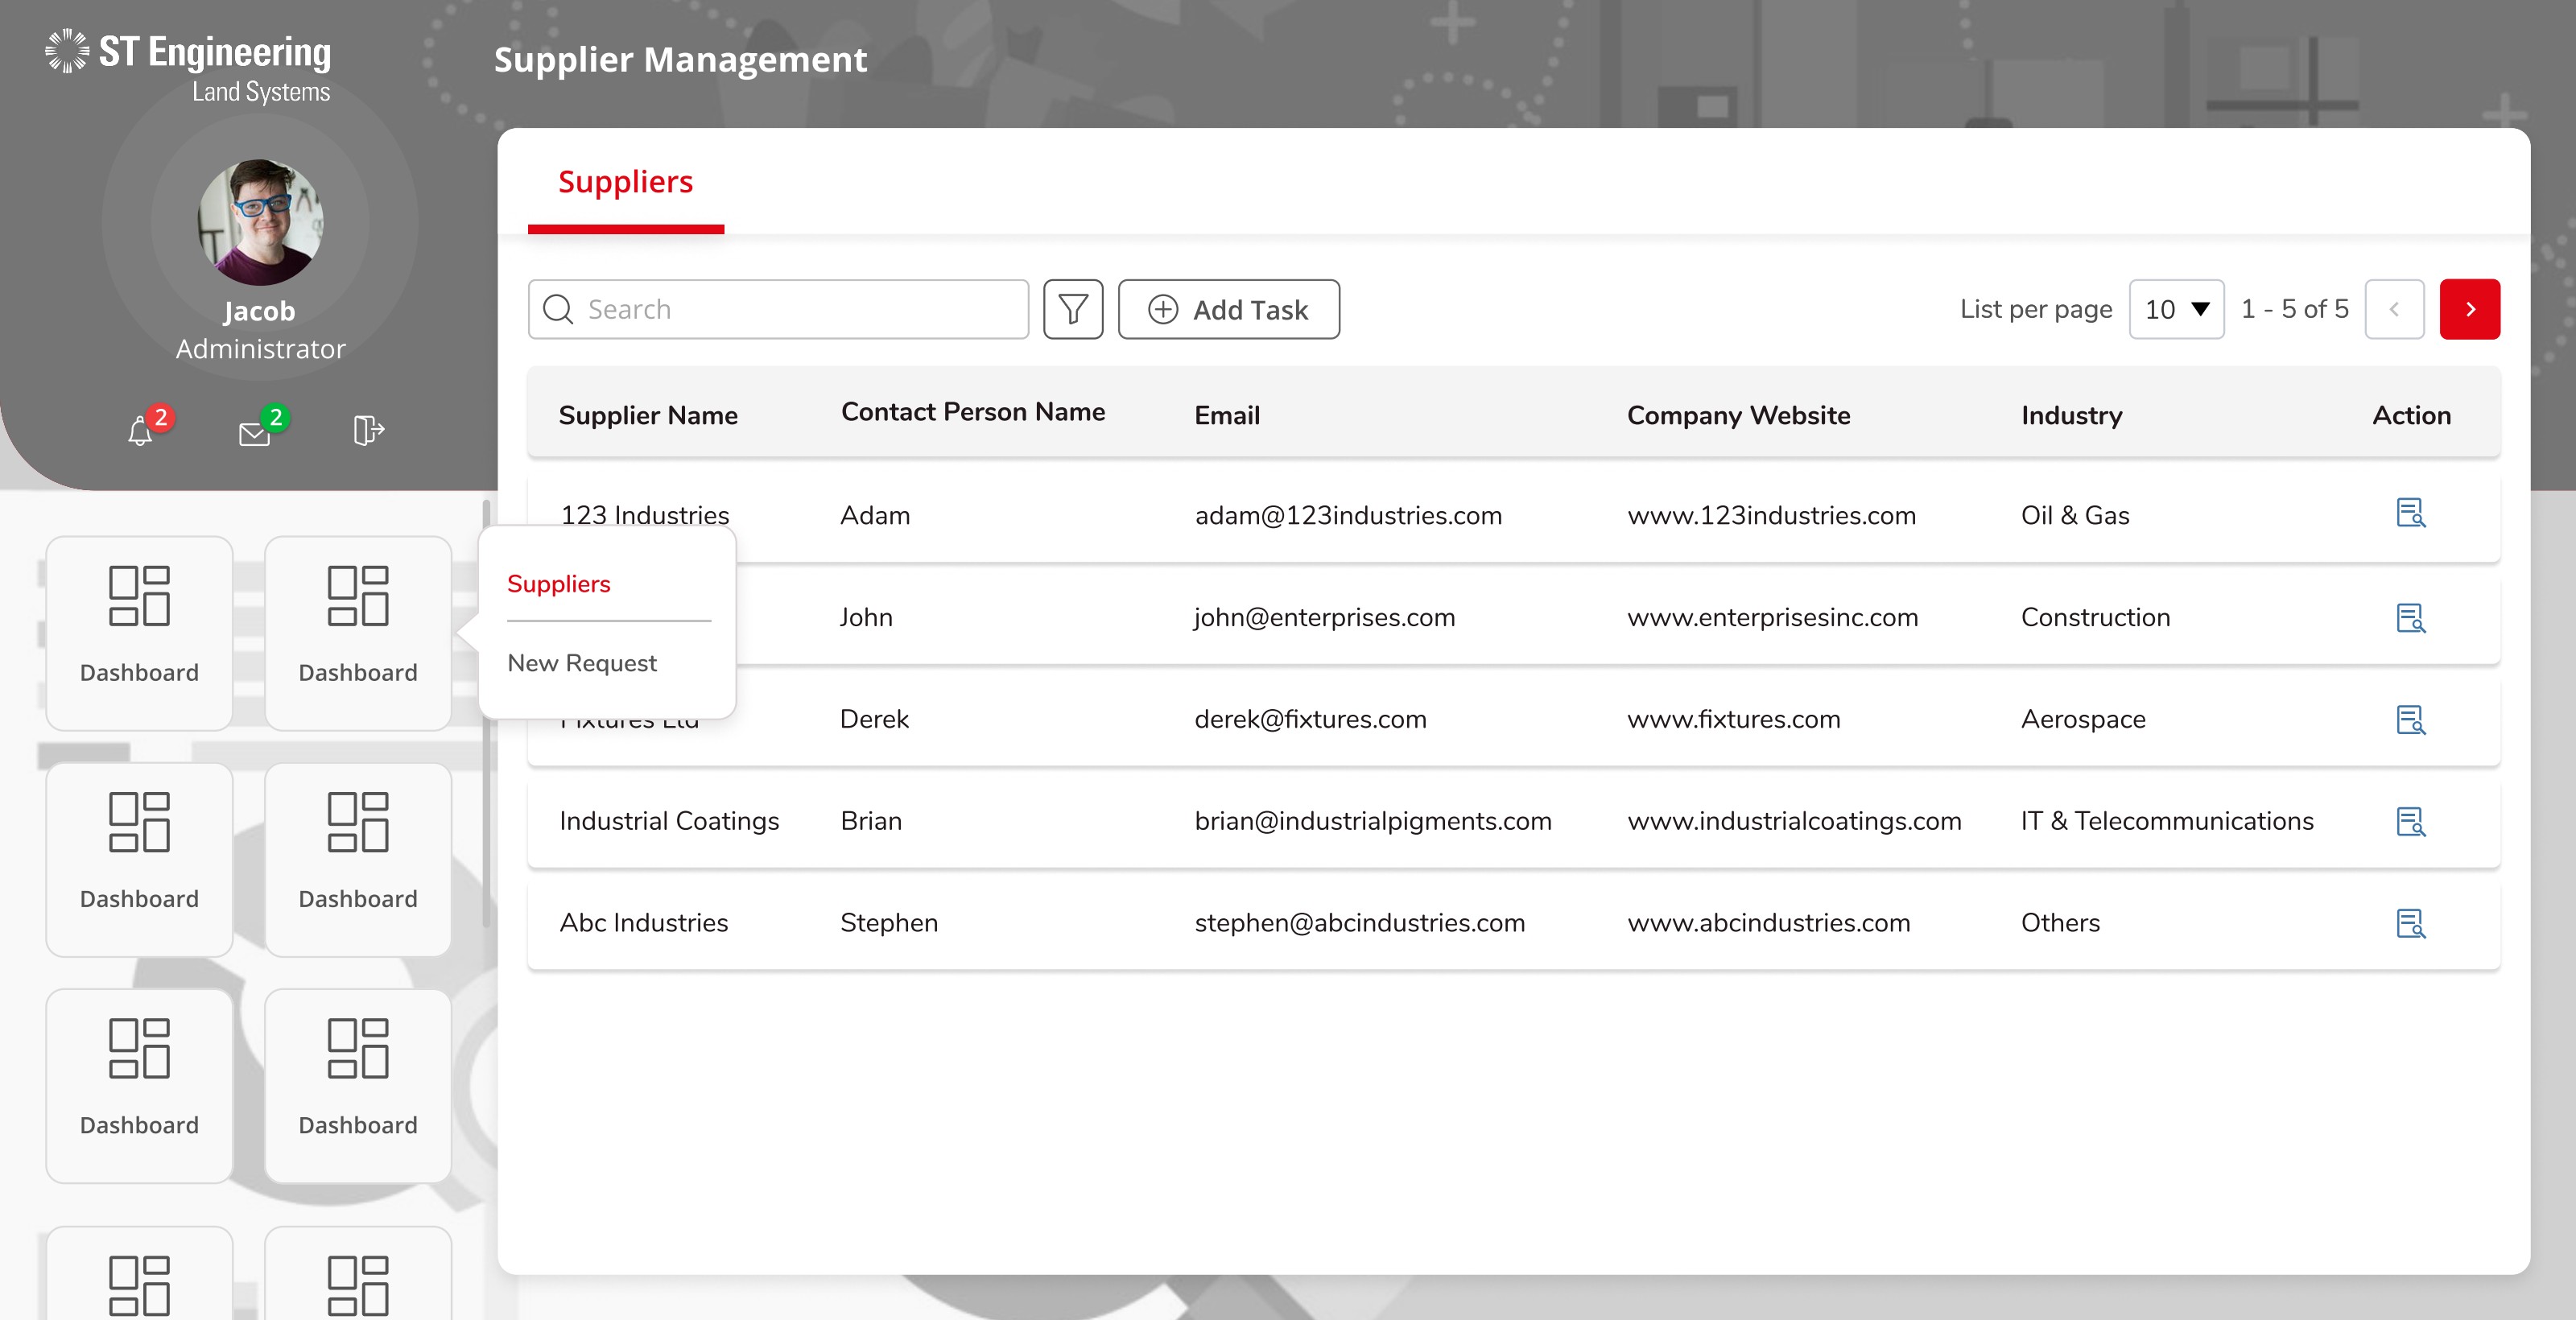Open the filter funnel button

click(x=1073, y=309)
